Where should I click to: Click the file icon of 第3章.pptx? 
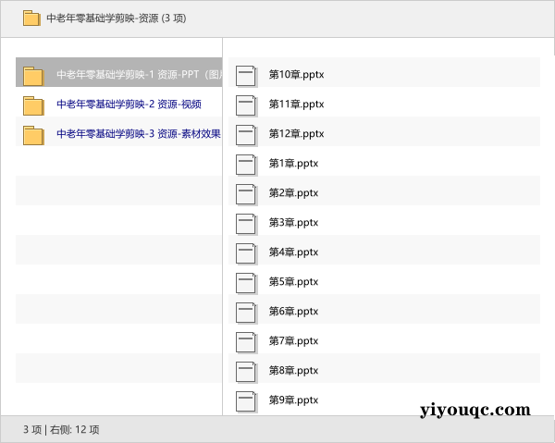click(x=246, y=224)
